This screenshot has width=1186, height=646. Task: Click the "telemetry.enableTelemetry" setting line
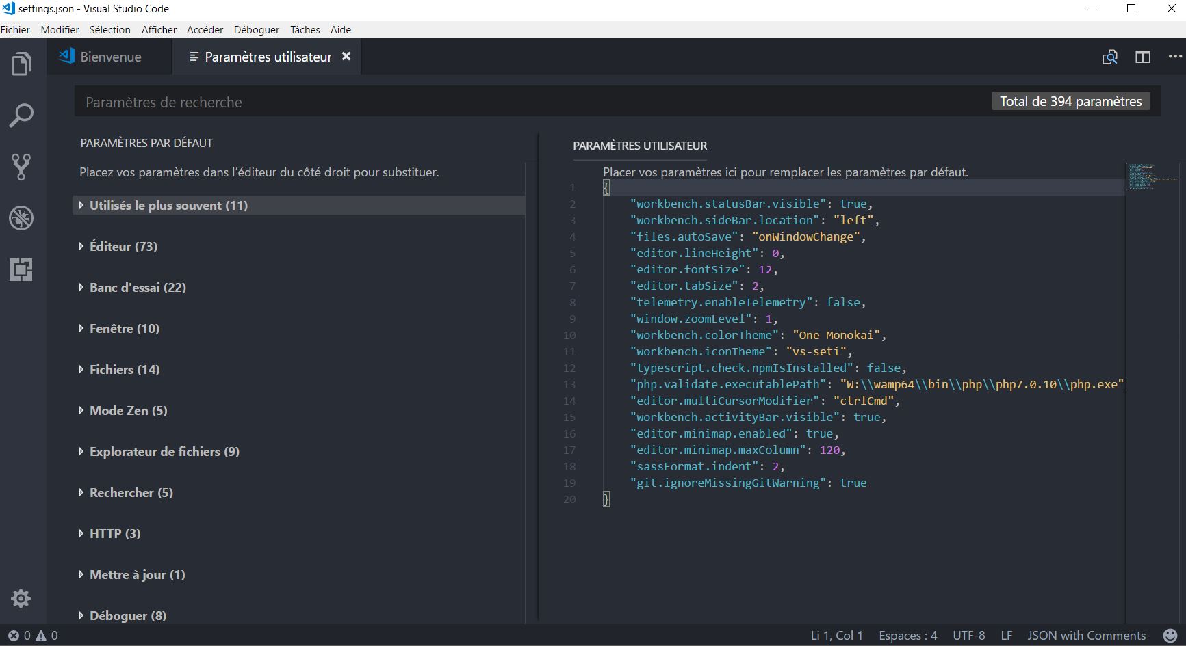click(x=748, y=302)
